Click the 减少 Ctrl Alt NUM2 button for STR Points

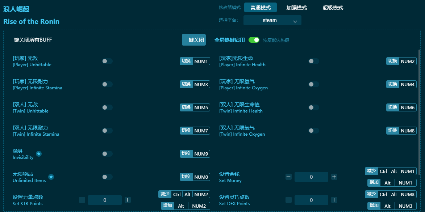tap(185, 194)
